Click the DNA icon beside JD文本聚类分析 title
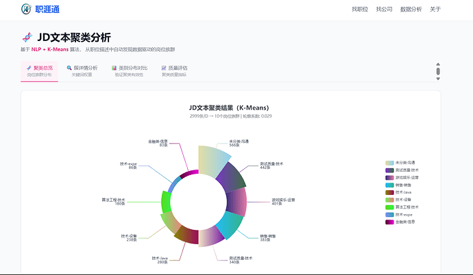 [x=27, y=38]
